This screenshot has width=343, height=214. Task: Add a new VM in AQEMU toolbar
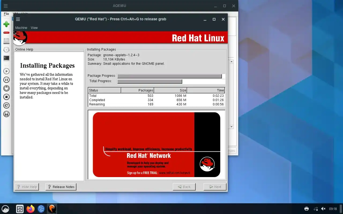coord(6,24)
